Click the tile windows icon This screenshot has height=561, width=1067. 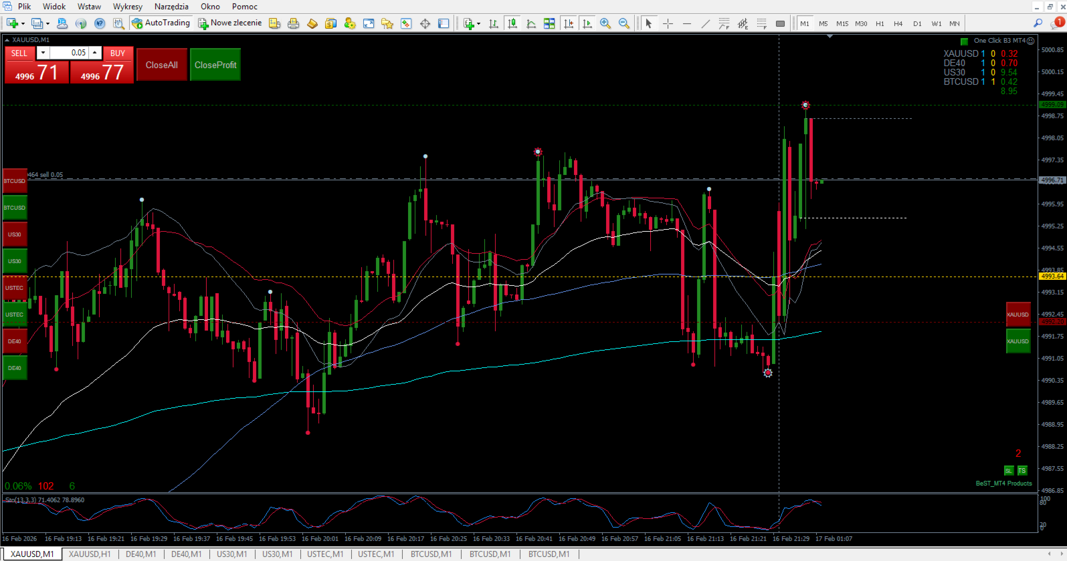click(x=549, y=23)
